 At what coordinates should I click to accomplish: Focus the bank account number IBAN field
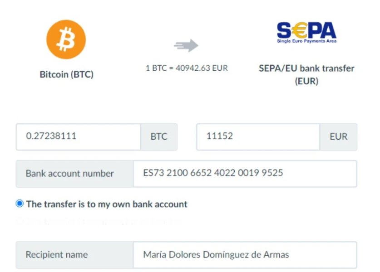pos(244,173)
